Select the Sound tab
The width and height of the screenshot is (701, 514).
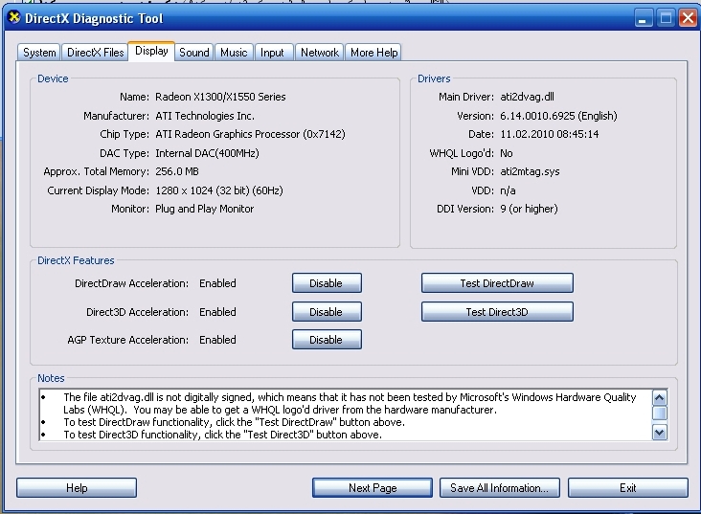pyautogui.click(x=193, y=53)
